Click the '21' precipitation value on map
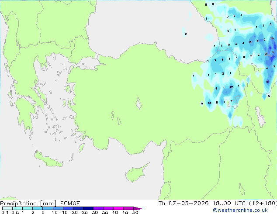Image resolution: width=277 pixels, height=214 pixels. (x=268, y=82)
